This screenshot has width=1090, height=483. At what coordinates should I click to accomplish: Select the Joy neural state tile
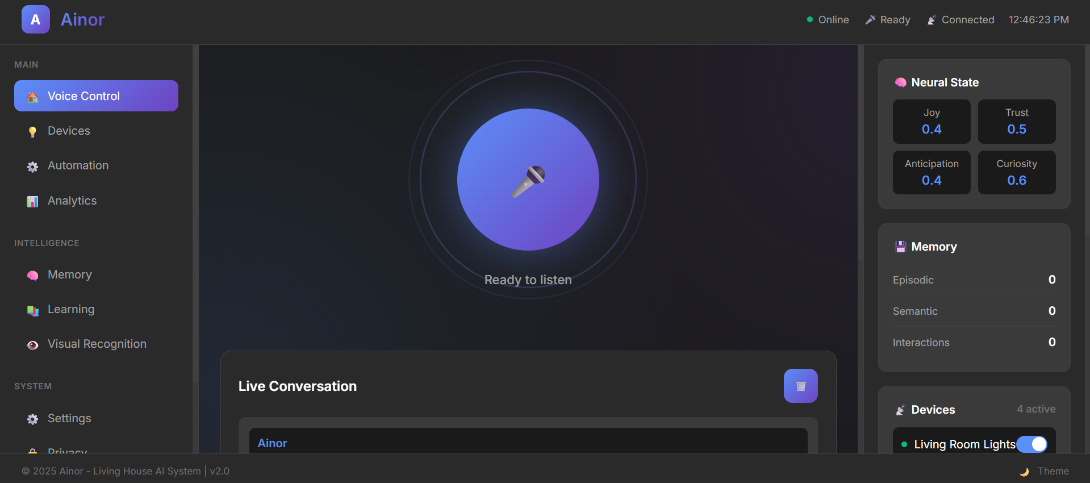[x=931, y=122]
